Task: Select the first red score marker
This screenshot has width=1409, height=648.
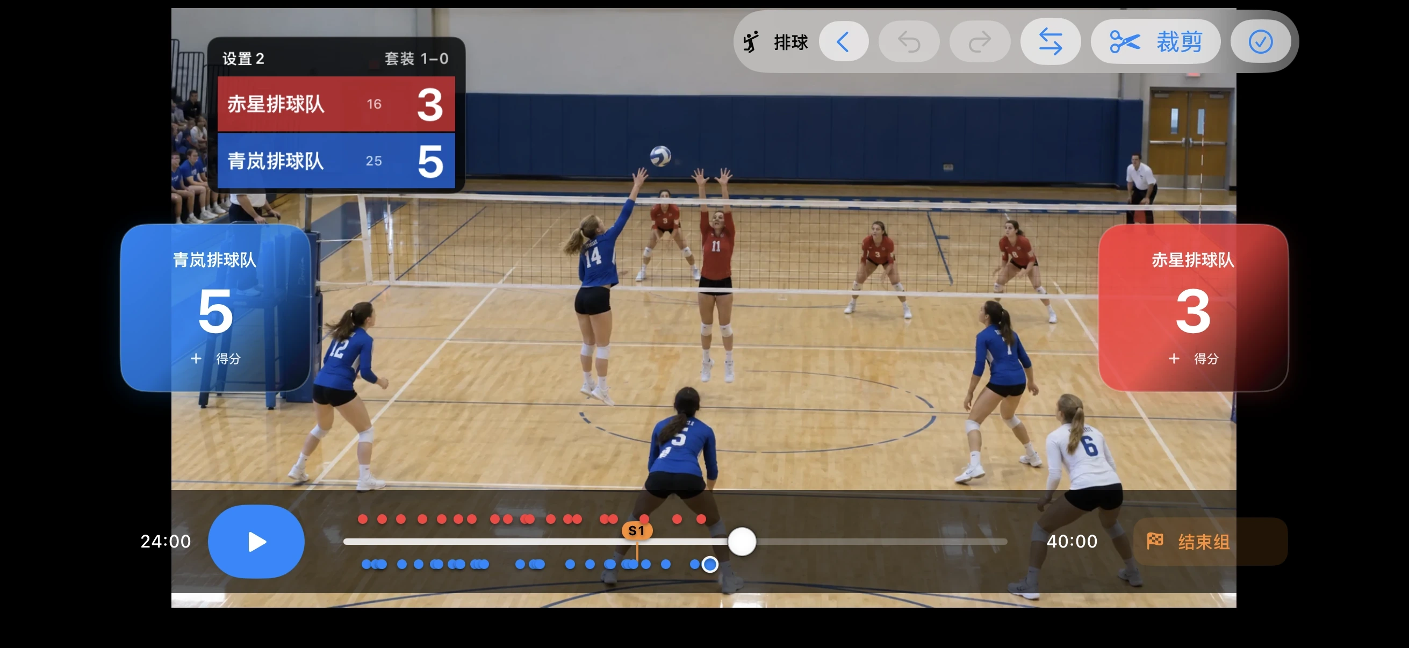Action: [362, 519]
